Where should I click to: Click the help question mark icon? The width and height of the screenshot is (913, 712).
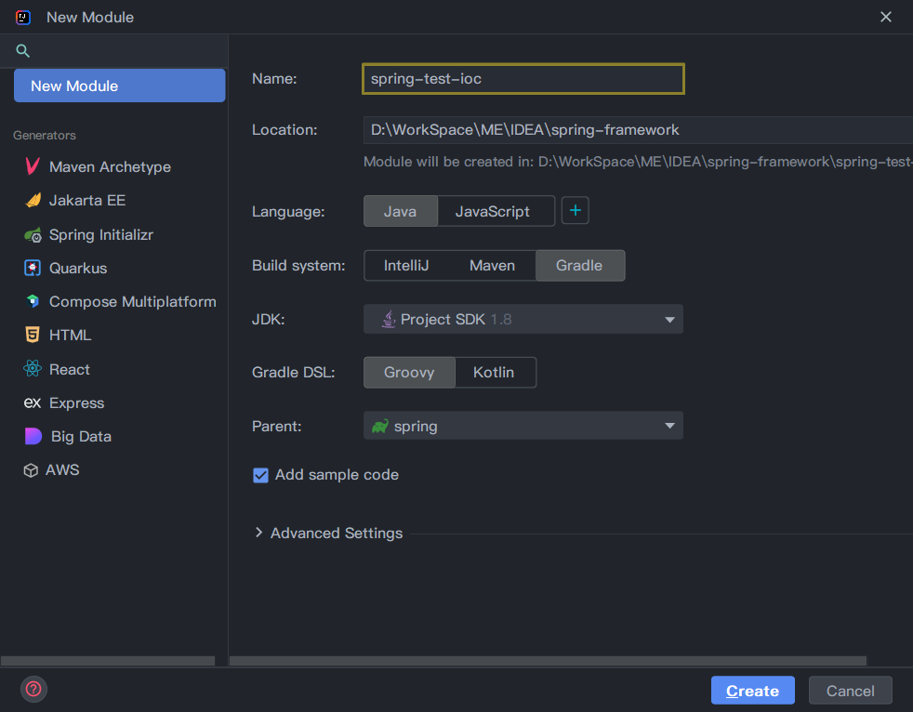pos(33,689)
